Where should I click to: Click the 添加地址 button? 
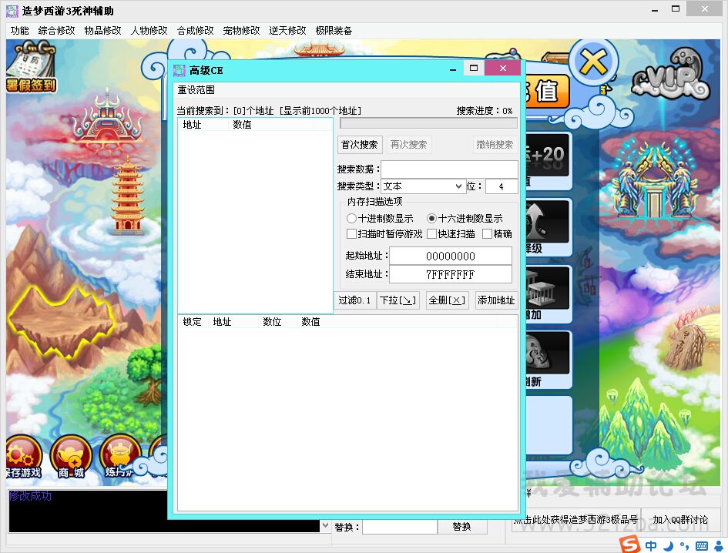496,300
